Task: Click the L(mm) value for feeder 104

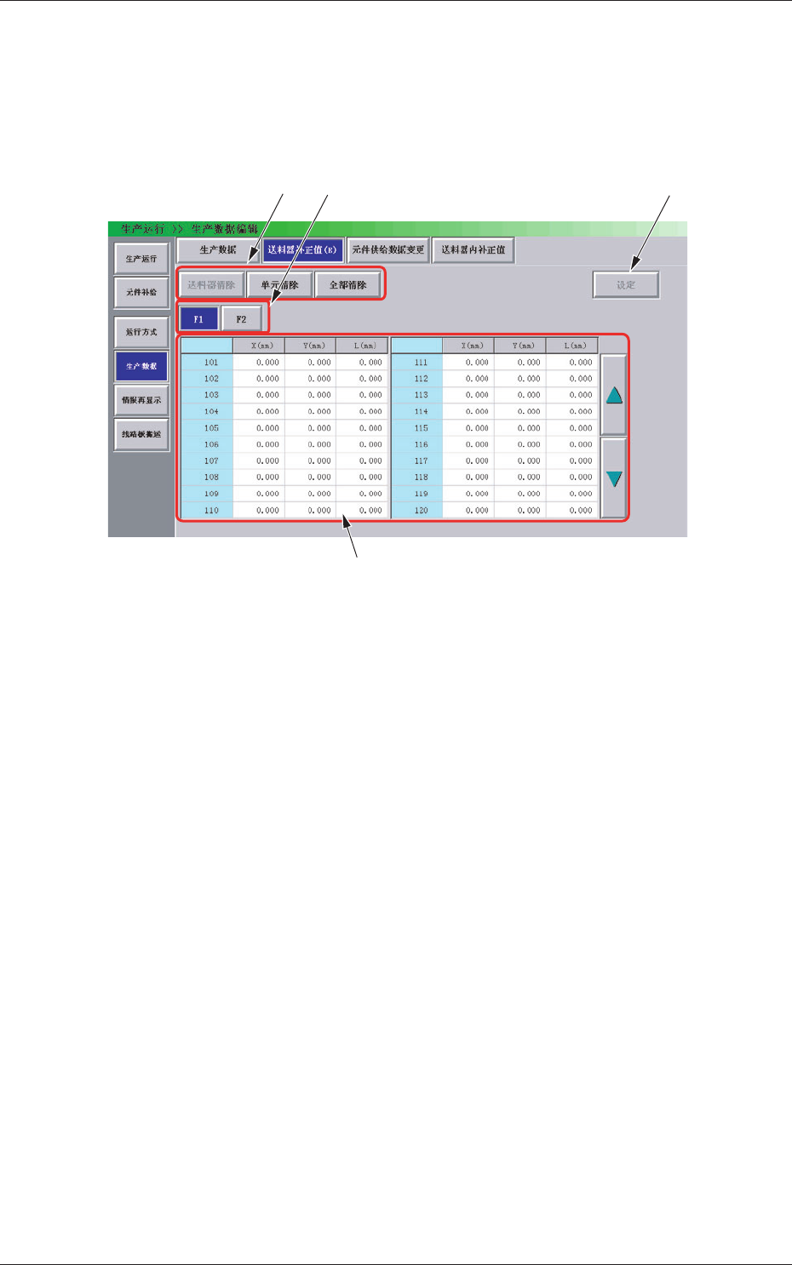Action: point(362,412)
